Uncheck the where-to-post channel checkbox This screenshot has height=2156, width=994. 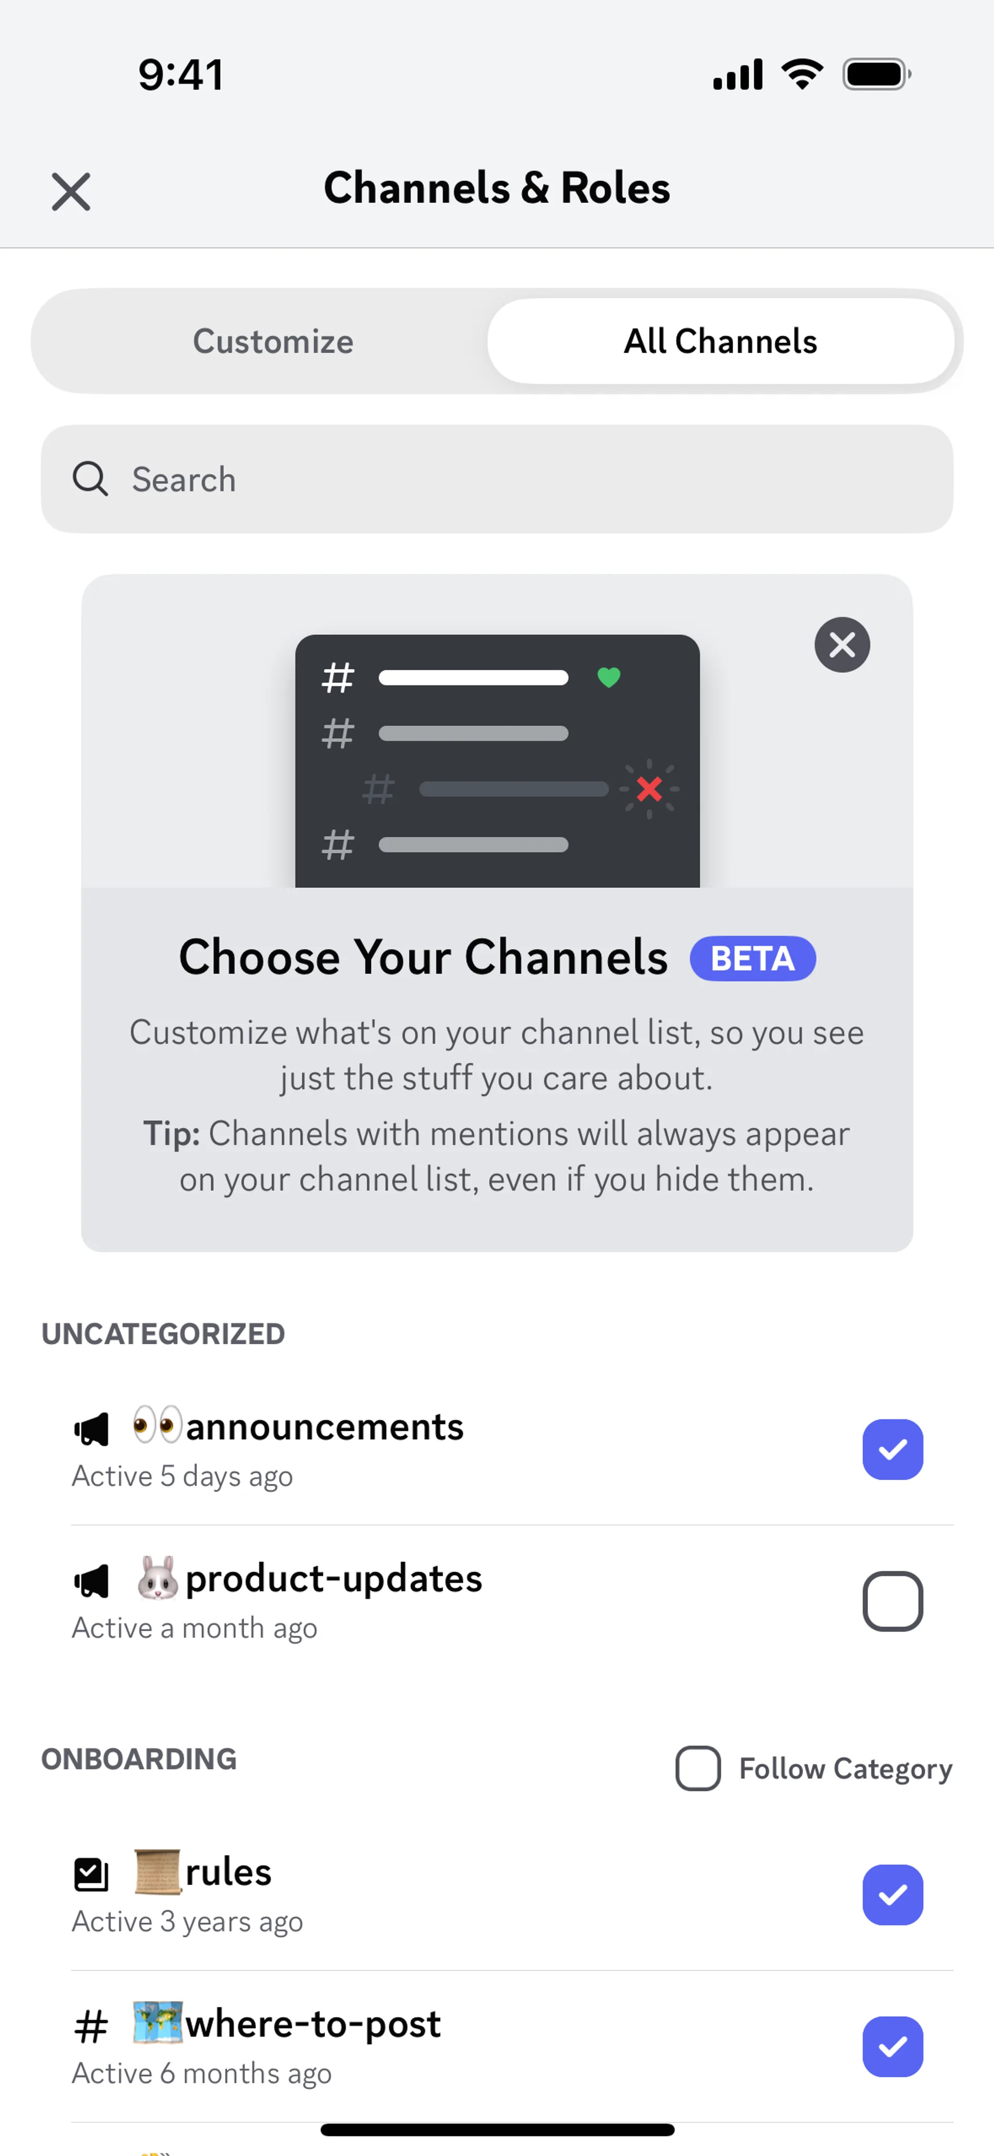pyautogui.click(x=892, y=2046)
